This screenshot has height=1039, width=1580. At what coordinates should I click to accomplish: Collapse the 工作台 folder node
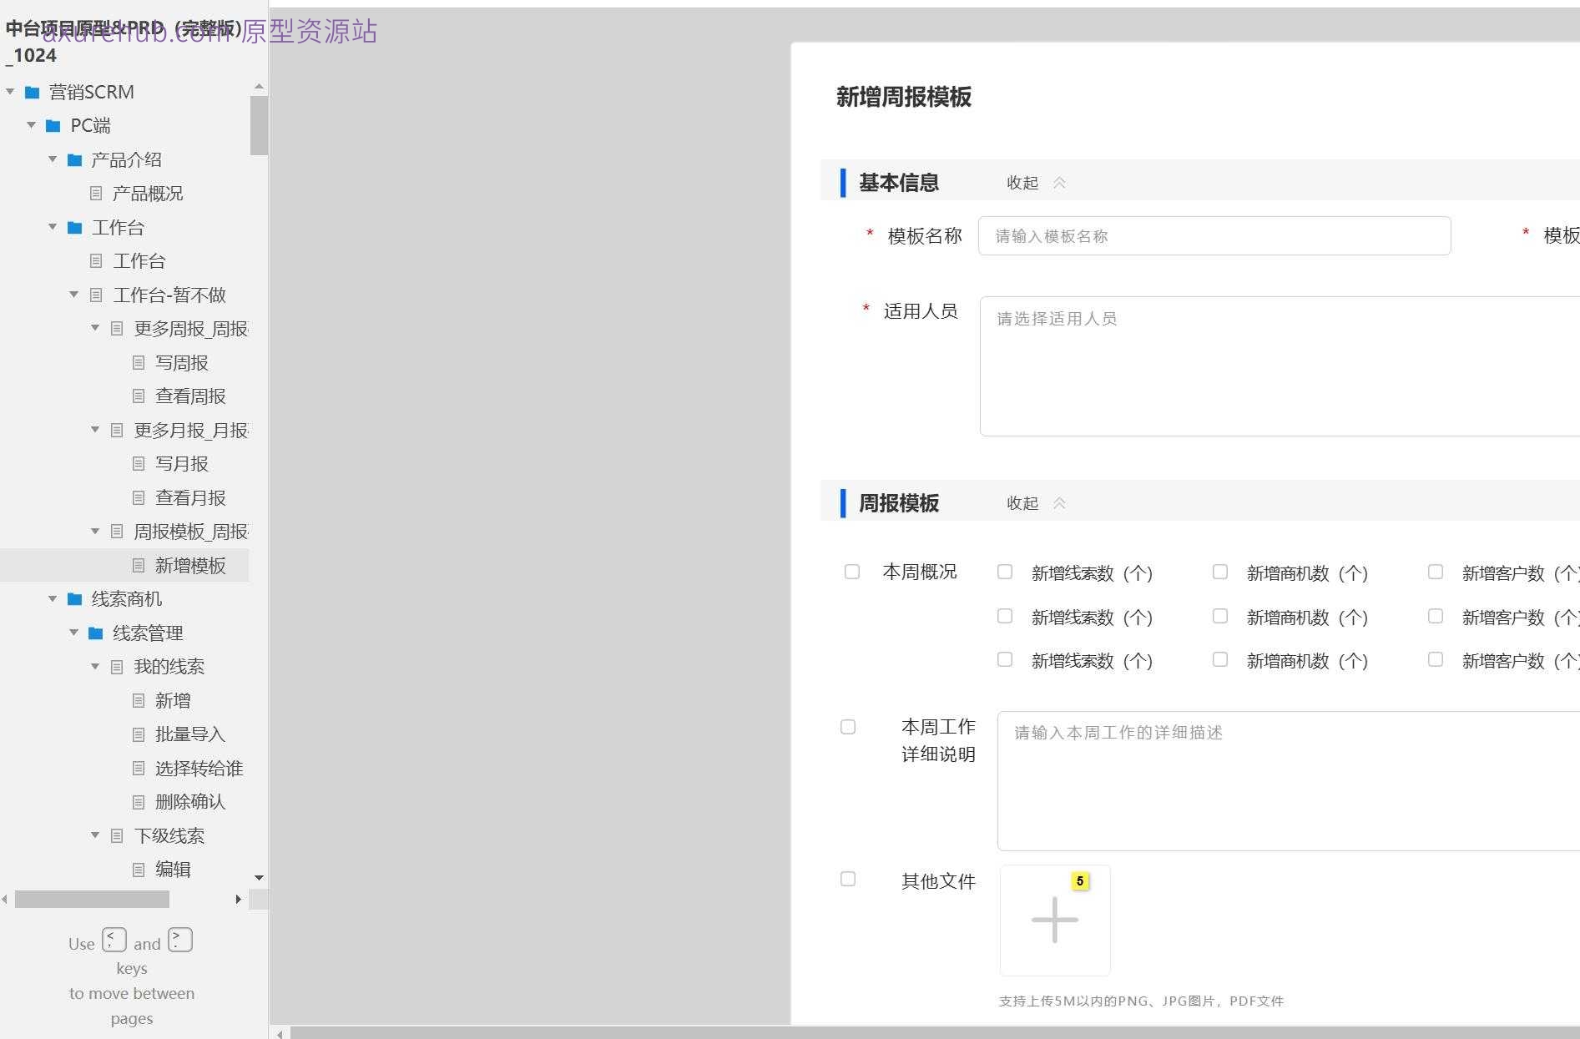pos(53,226)
